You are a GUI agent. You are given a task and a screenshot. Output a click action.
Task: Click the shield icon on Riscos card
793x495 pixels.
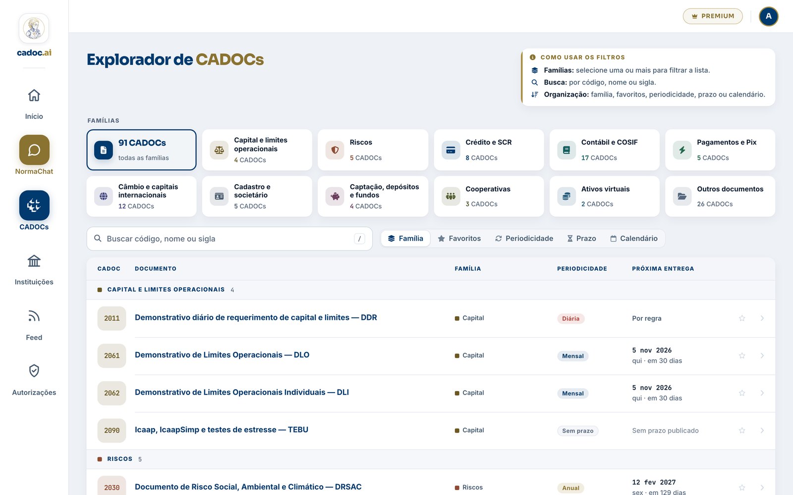coord(335,150)
